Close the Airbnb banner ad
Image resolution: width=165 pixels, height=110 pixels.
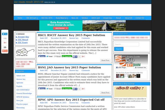(x=125, y=21)
